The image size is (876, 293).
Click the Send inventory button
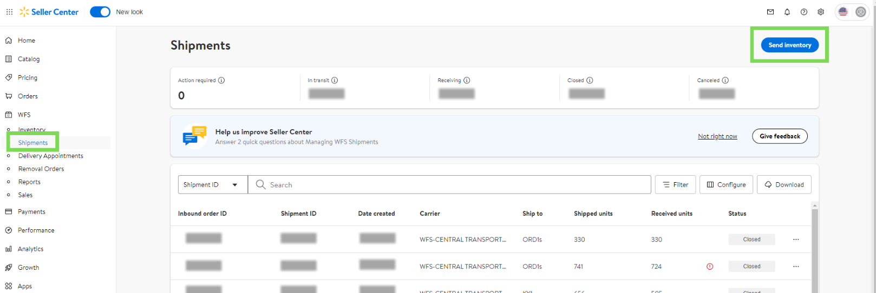click(789, 45)
